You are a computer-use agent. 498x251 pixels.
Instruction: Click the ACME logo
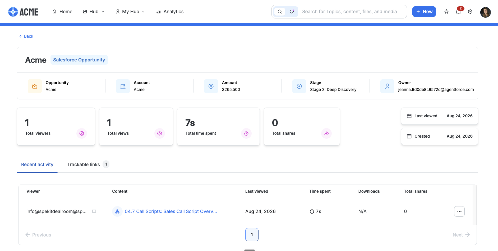(x=23, y=12)
